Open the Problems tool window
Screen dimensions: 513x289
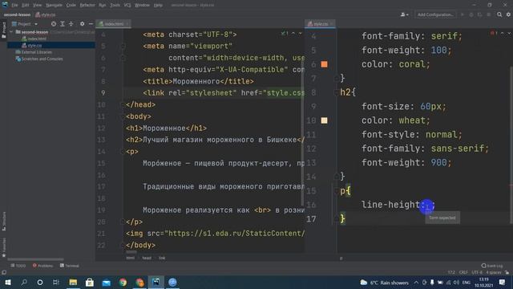pyautogui.click(x=42, y=266)
